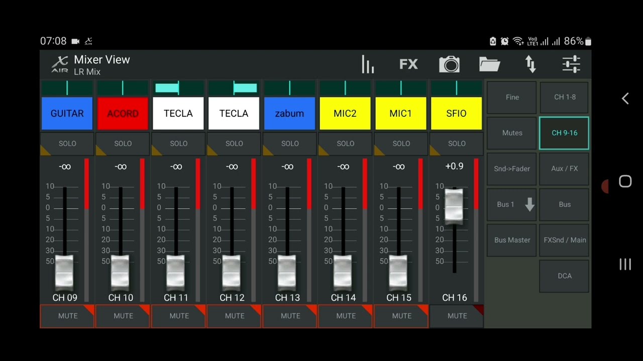Open the yellow MIC1 channel label

pos(400,114)
